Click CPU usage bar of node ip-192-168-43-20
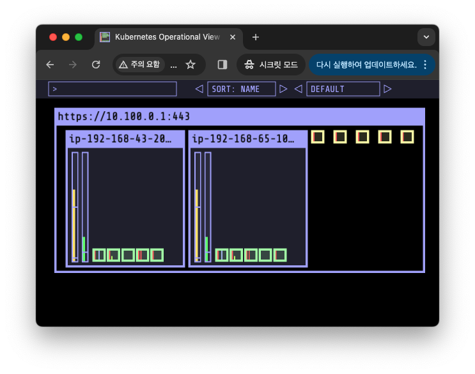Viewport: 475px width, 374px height. click(x=75, y=207)
